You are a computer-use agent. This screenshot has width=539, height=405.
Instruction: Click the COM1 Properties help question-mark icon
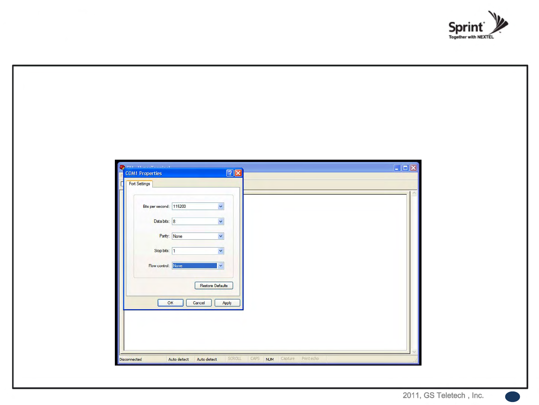[230, 173]
